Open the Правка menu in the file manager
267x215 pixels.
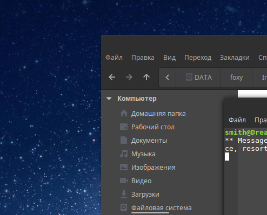pos(143,58)
